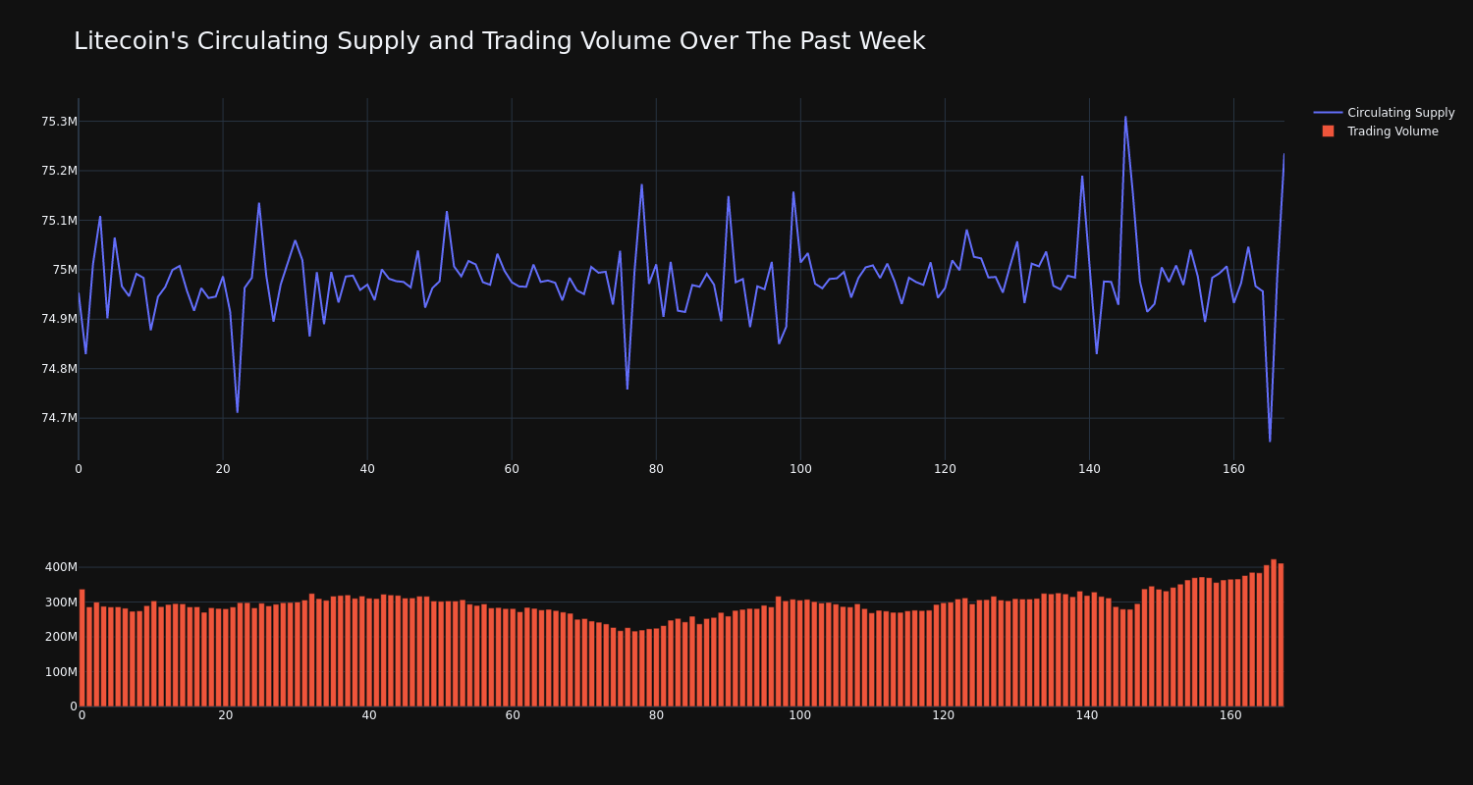Click the tallest trading volume bar

point(1274,633)
